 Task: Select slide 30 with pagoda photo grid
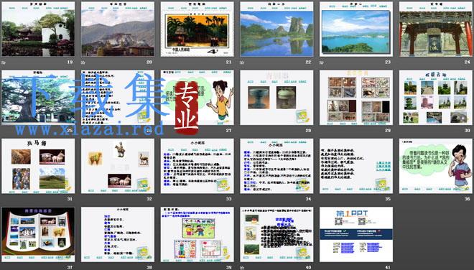436,98
